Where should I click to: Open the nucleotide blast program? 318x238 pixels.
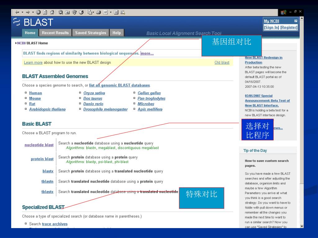(39, 145)
